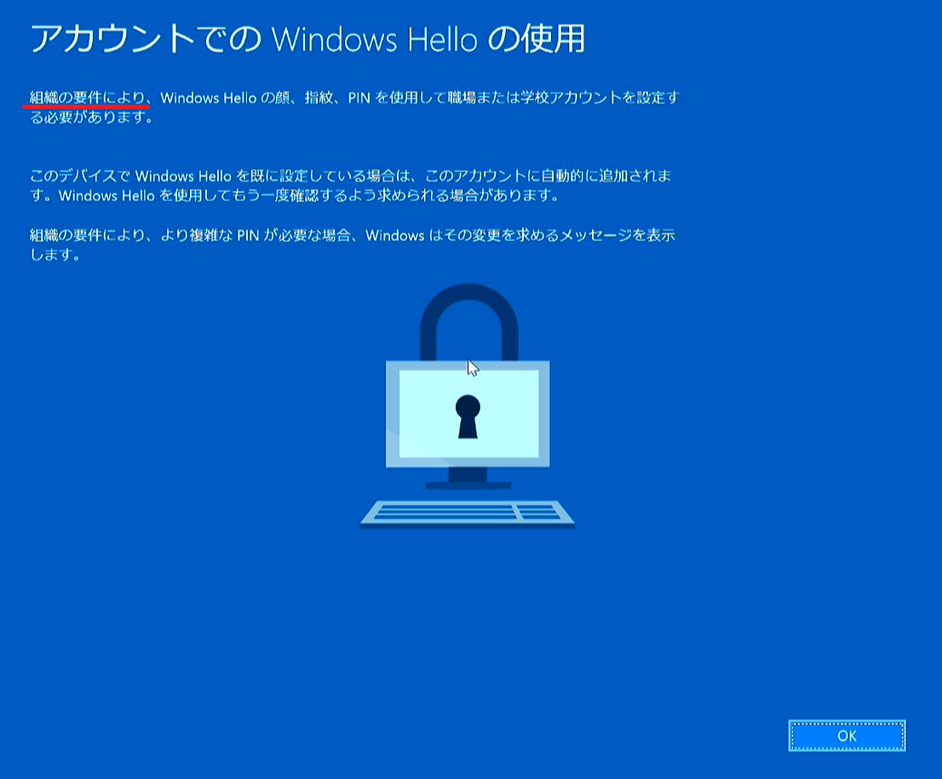Click the keyhole icon on the monitor
The width and height of the screenshot is (942, 779).
coord(468,416)
